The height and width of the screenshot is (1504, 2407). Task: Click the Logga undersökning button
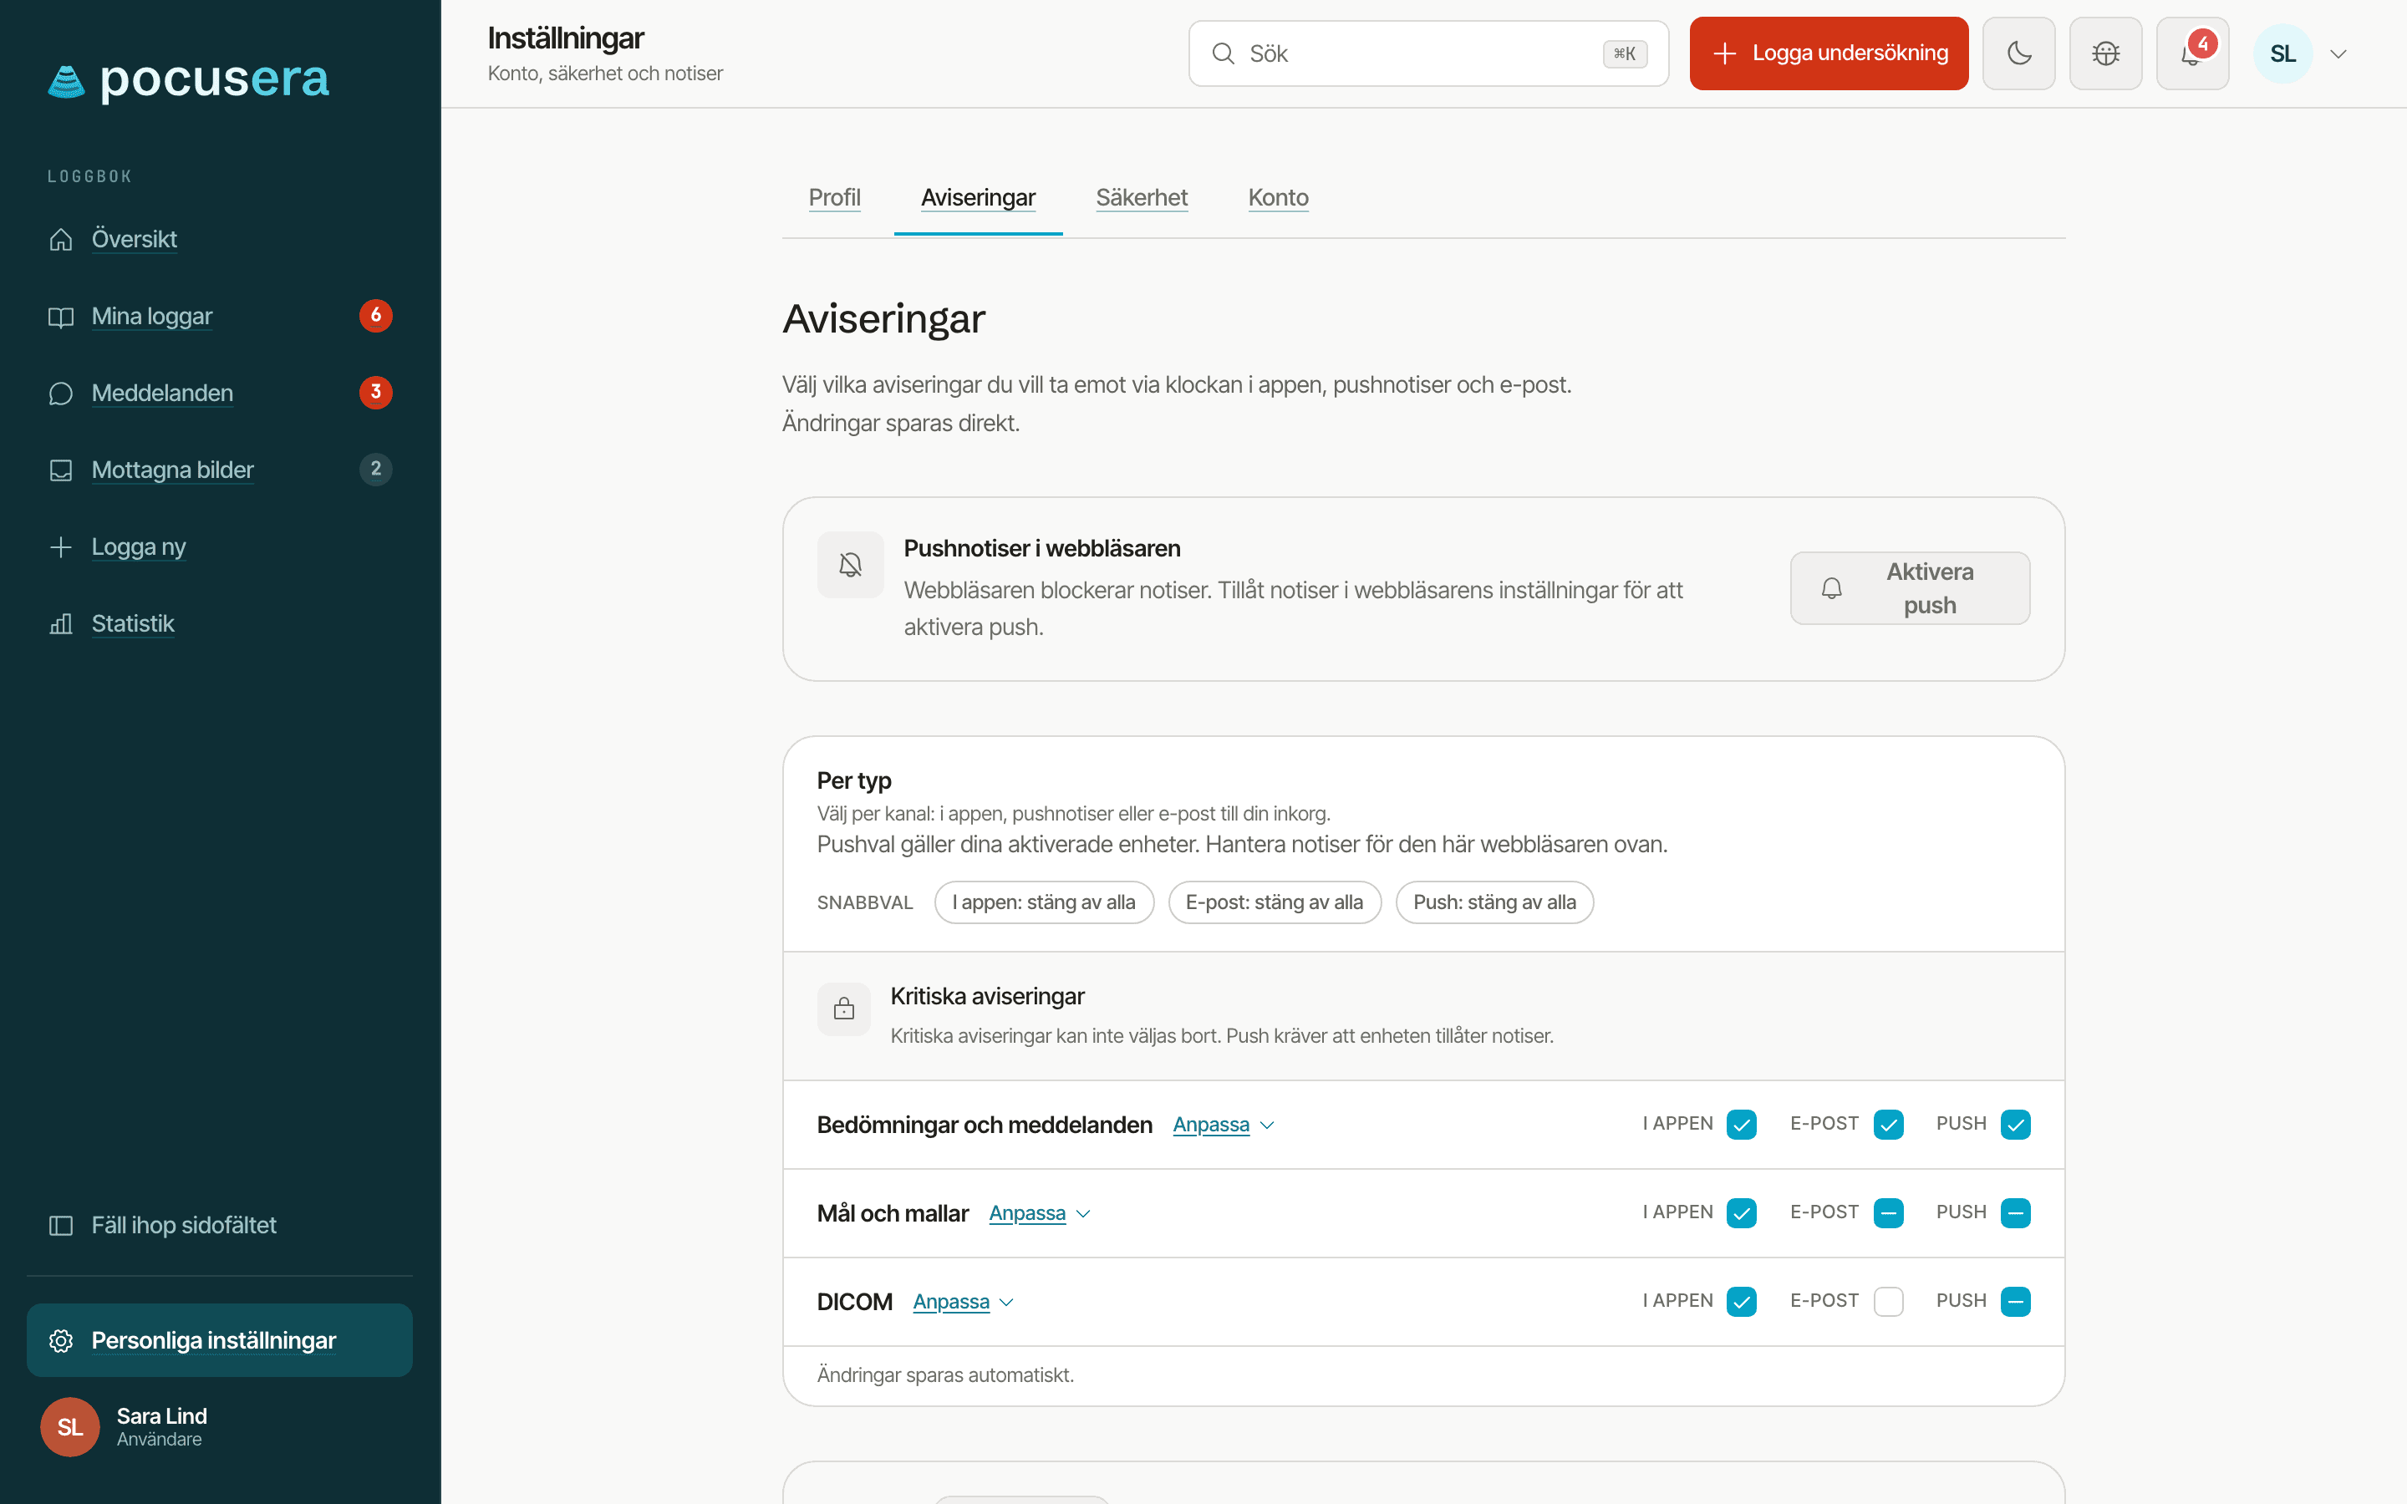click(1828, 53)
